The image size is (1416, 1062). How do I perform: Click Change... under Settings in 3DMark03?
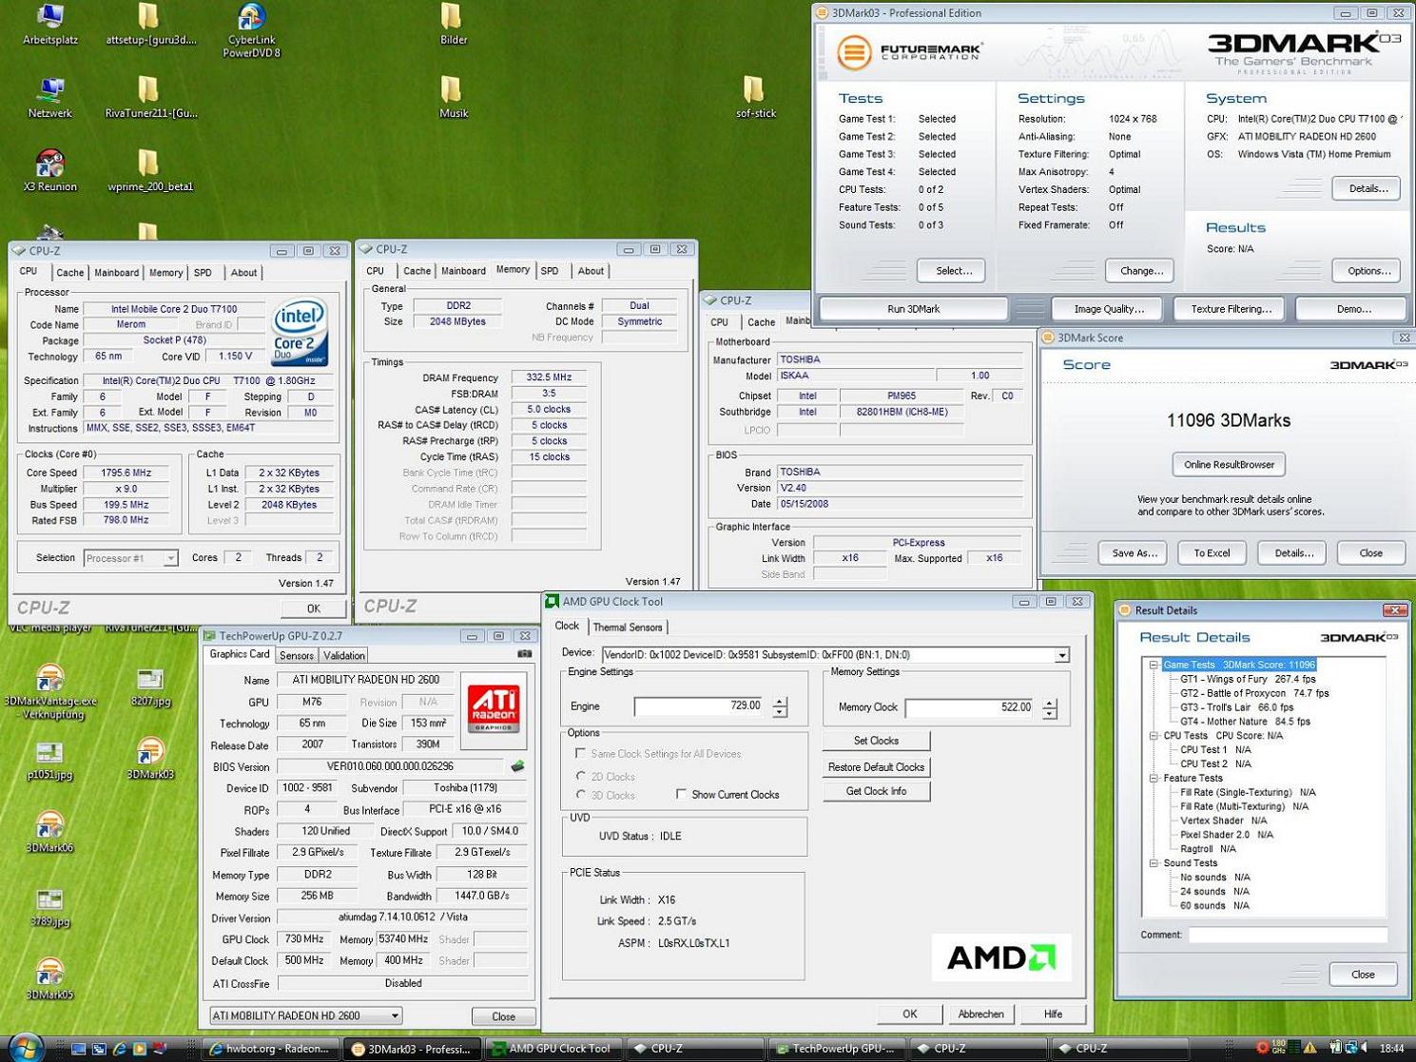point(1141,271)
